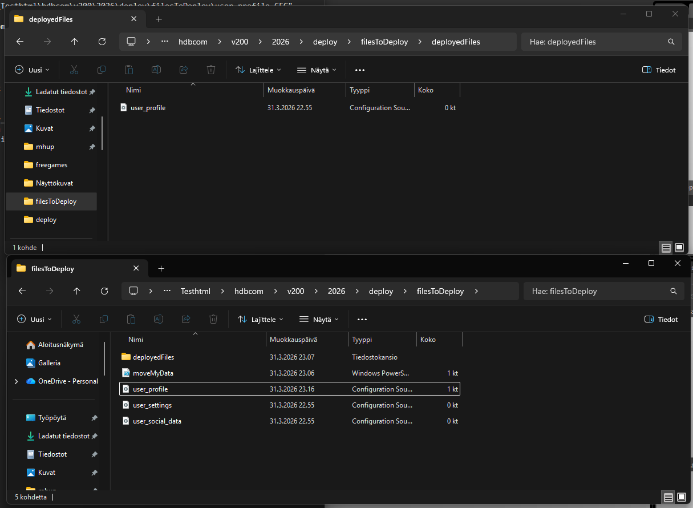Click the Delete trash icon in filesToDeploy toolbar
Image resolution: width=693 pixels, height=508 pixels.
pyautogui.click(x=213, y=319)
